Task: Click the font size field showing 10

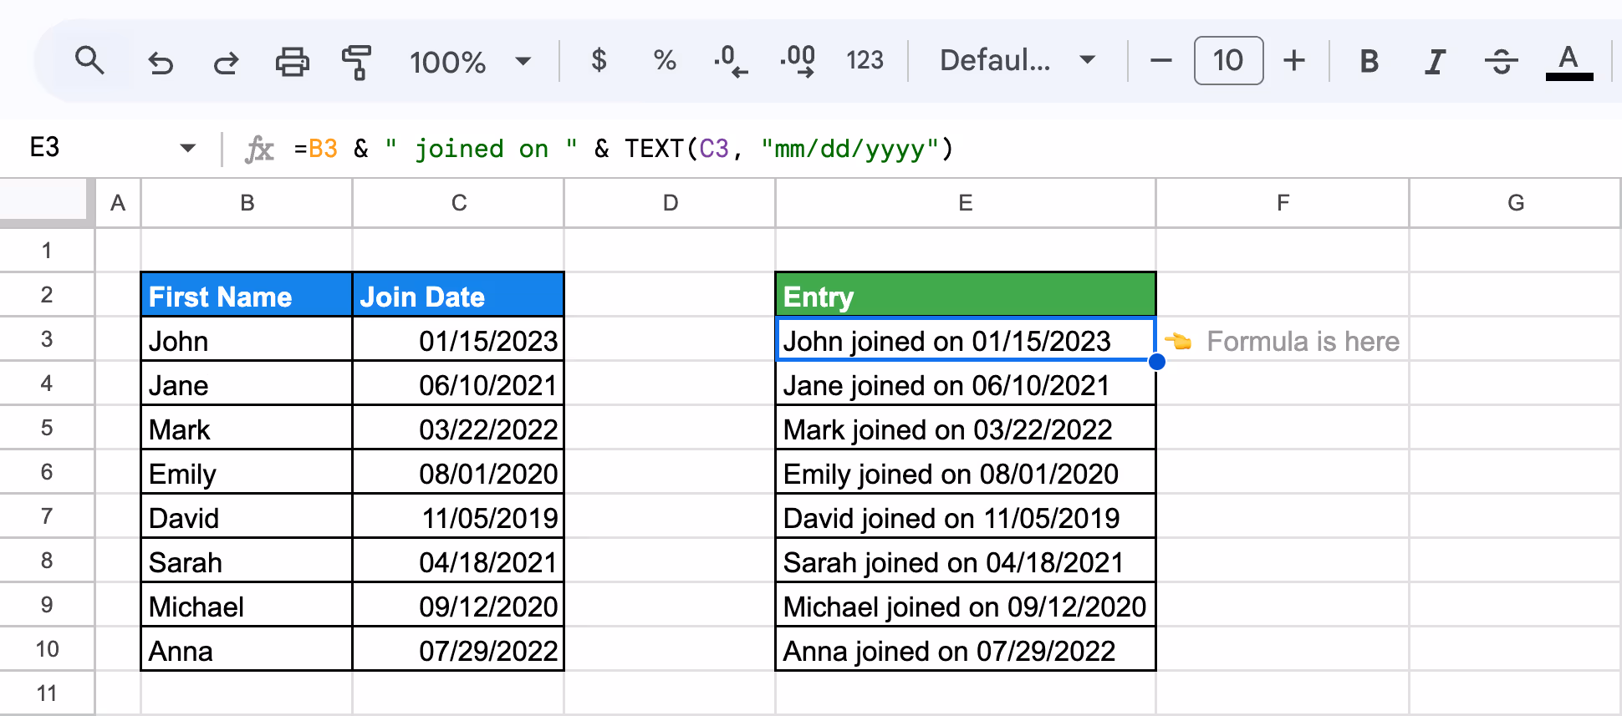Action: 1228,60
